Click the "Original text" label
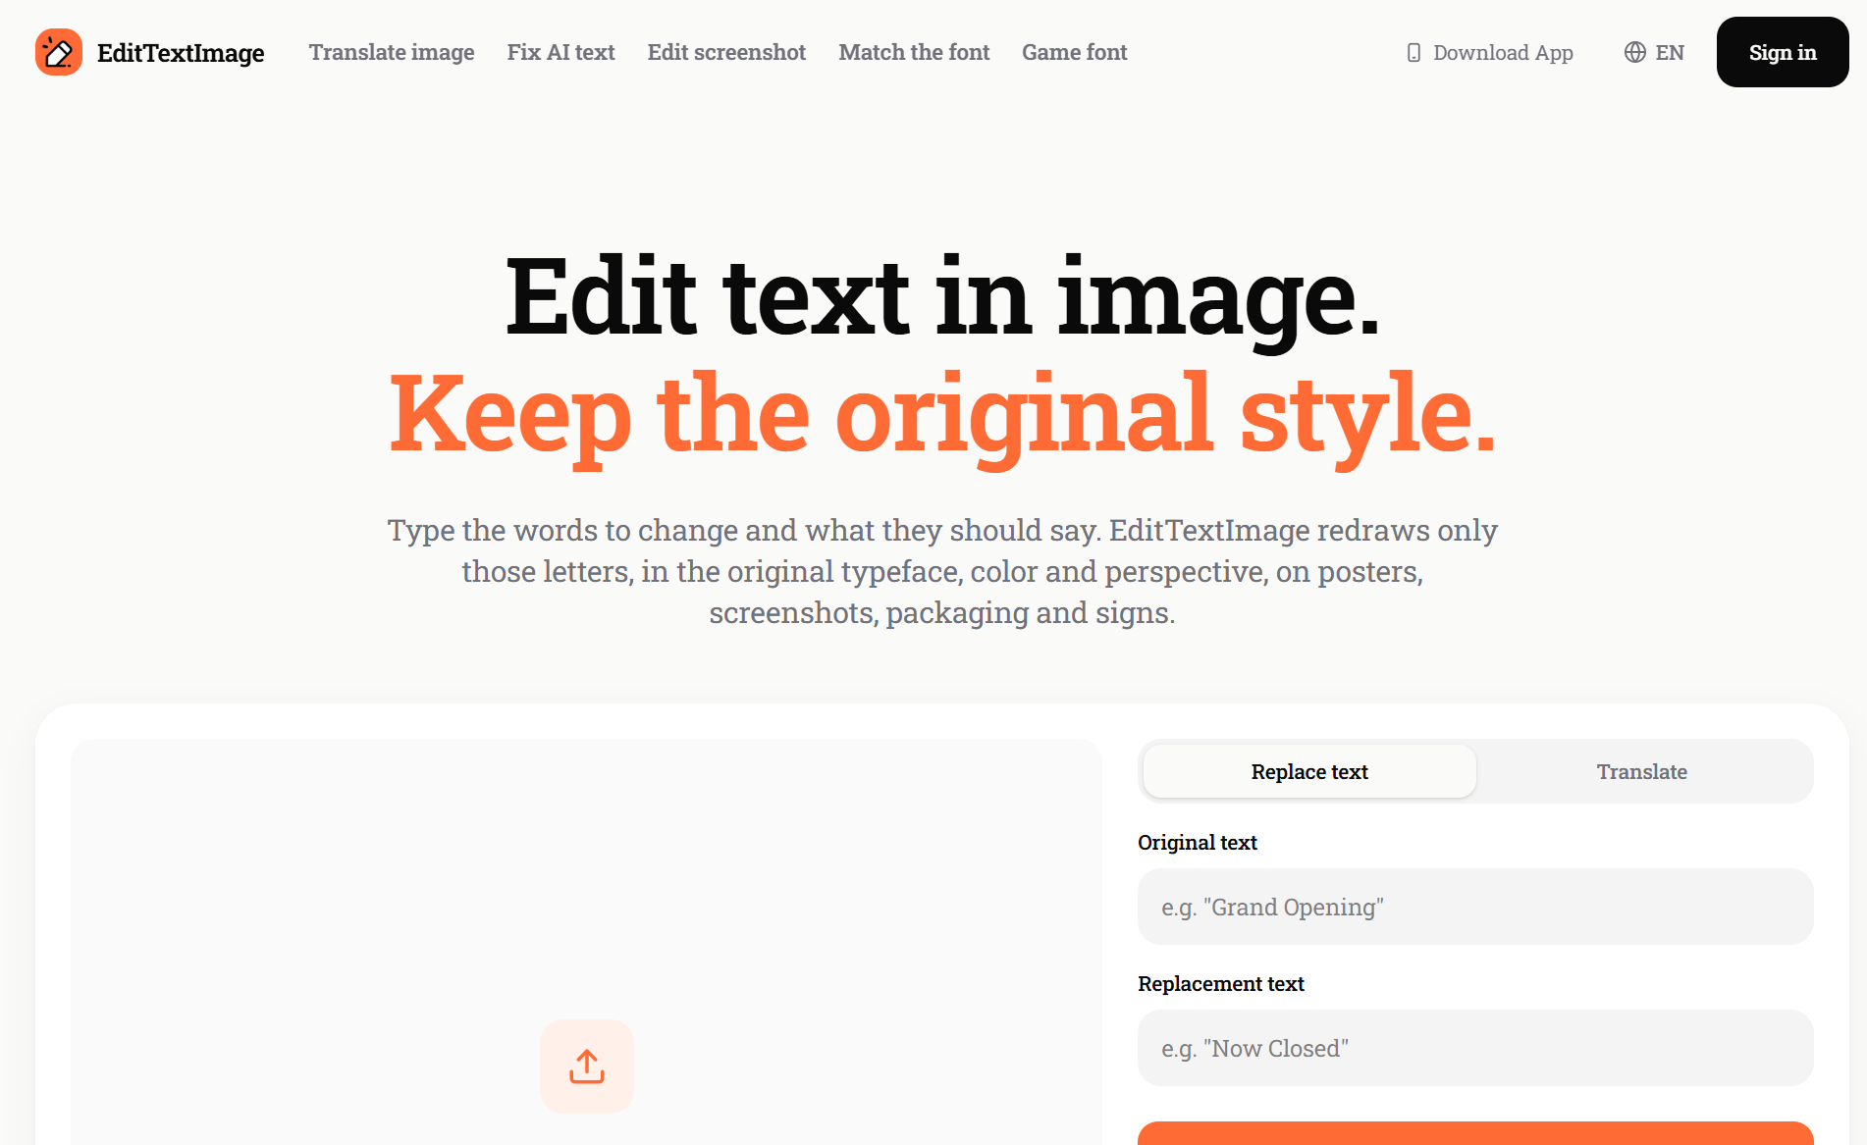 coord(1198,842)
